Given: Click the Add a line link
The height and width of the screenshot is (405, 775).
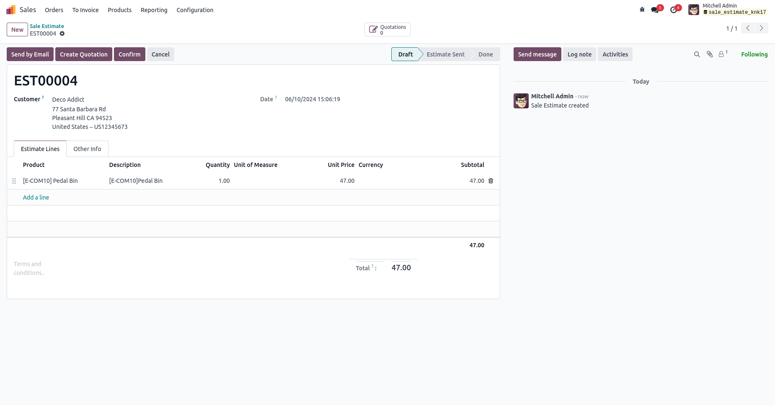Looking at the screenshot, I should coord(36,197).
